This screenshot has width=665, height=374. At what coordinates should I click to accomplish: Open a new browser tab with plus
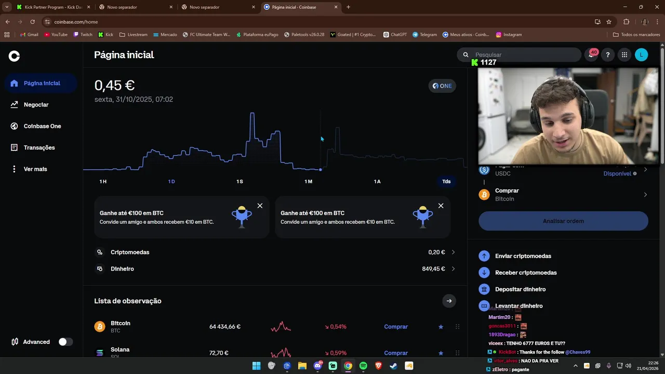[x=348, y=7]
